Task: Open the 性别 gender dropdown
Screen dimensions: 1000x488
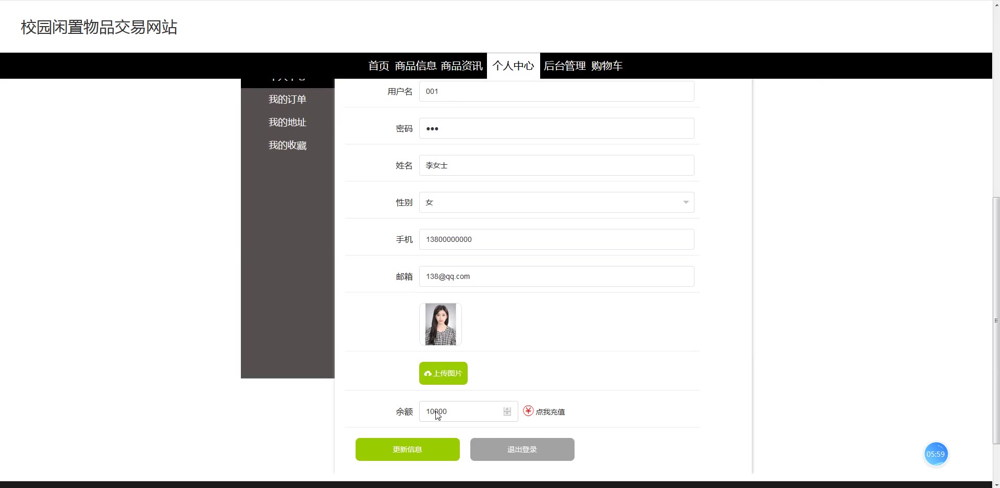Action: (556, 202)
